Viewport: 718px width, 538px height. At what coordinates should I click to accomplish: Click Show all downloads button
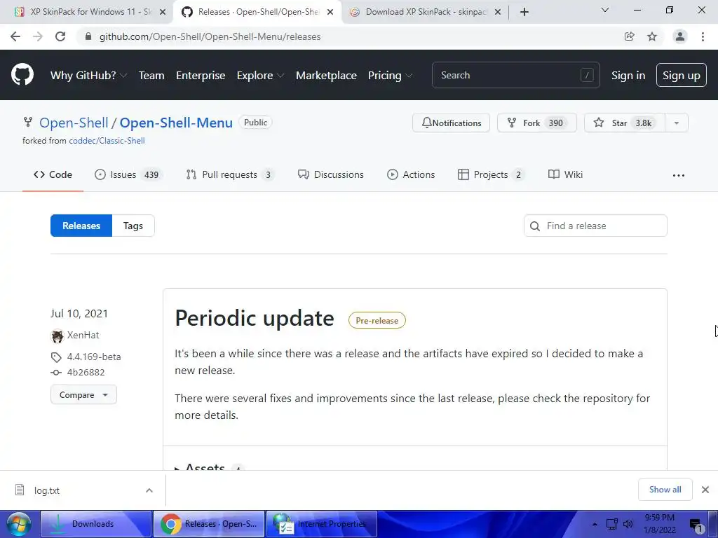[665, 490]
